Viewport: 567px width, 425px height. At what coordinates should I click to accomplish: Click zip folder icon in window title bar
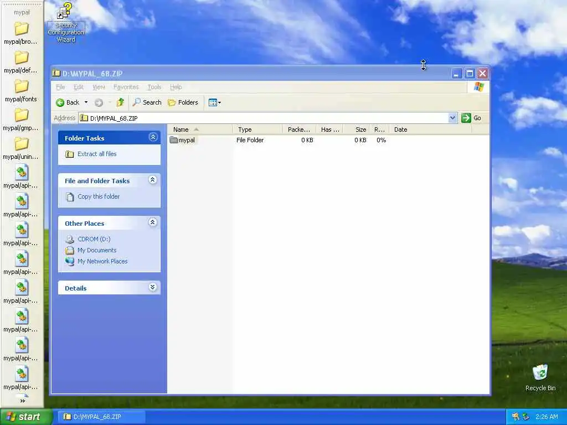tap(56, 74)
